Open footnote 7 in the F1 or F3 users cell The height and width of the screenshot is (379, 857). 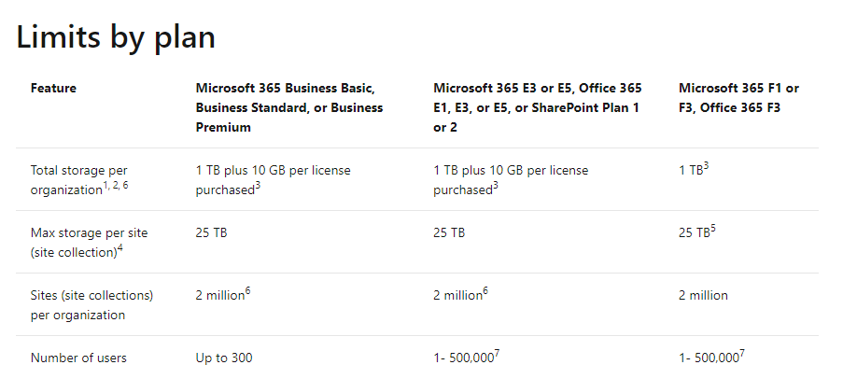click(x=743, y=354)
